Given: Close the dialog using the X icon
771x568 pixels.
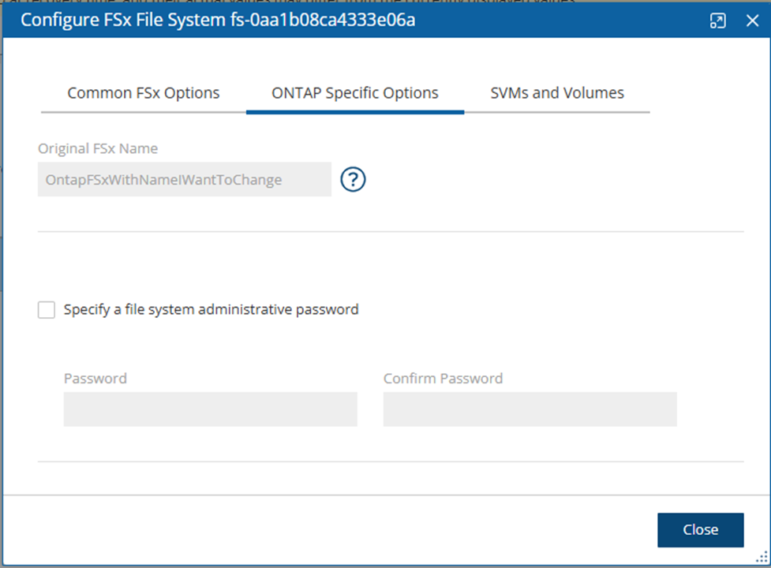Looking at the screenshot, I should pyautogui.click(x=752, y=21).
